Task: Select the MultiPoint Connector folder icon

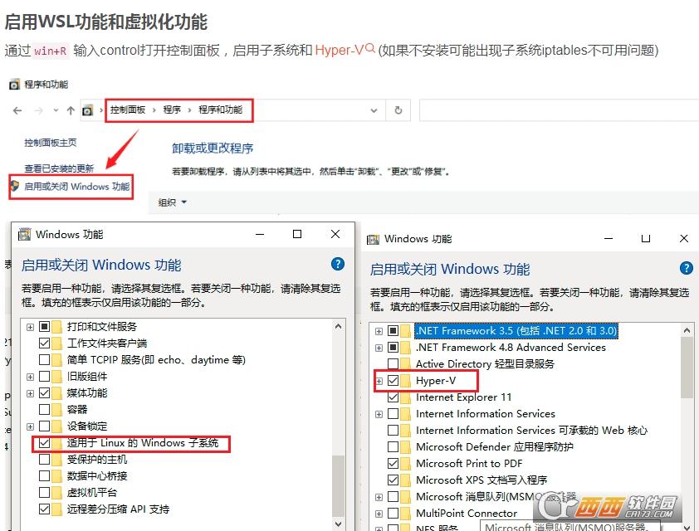Action: pyautogui.click(x=406, y=514)
